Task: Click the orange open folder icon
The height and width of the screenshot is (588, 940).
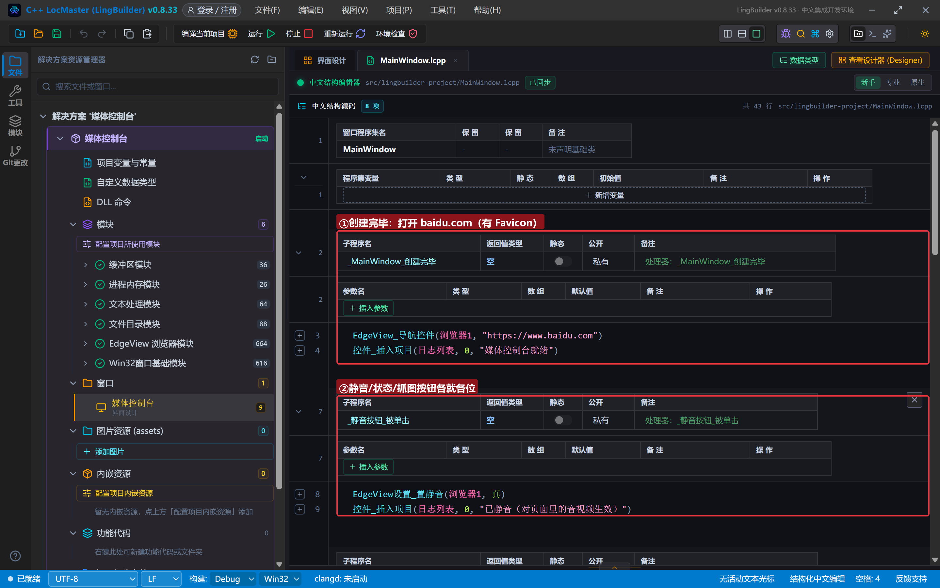Action: click(x=39, y=34)
